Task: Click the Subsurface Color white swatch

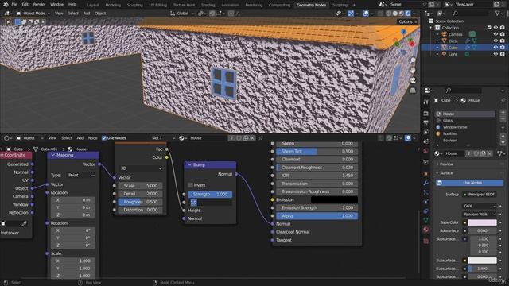Action: 483,261
